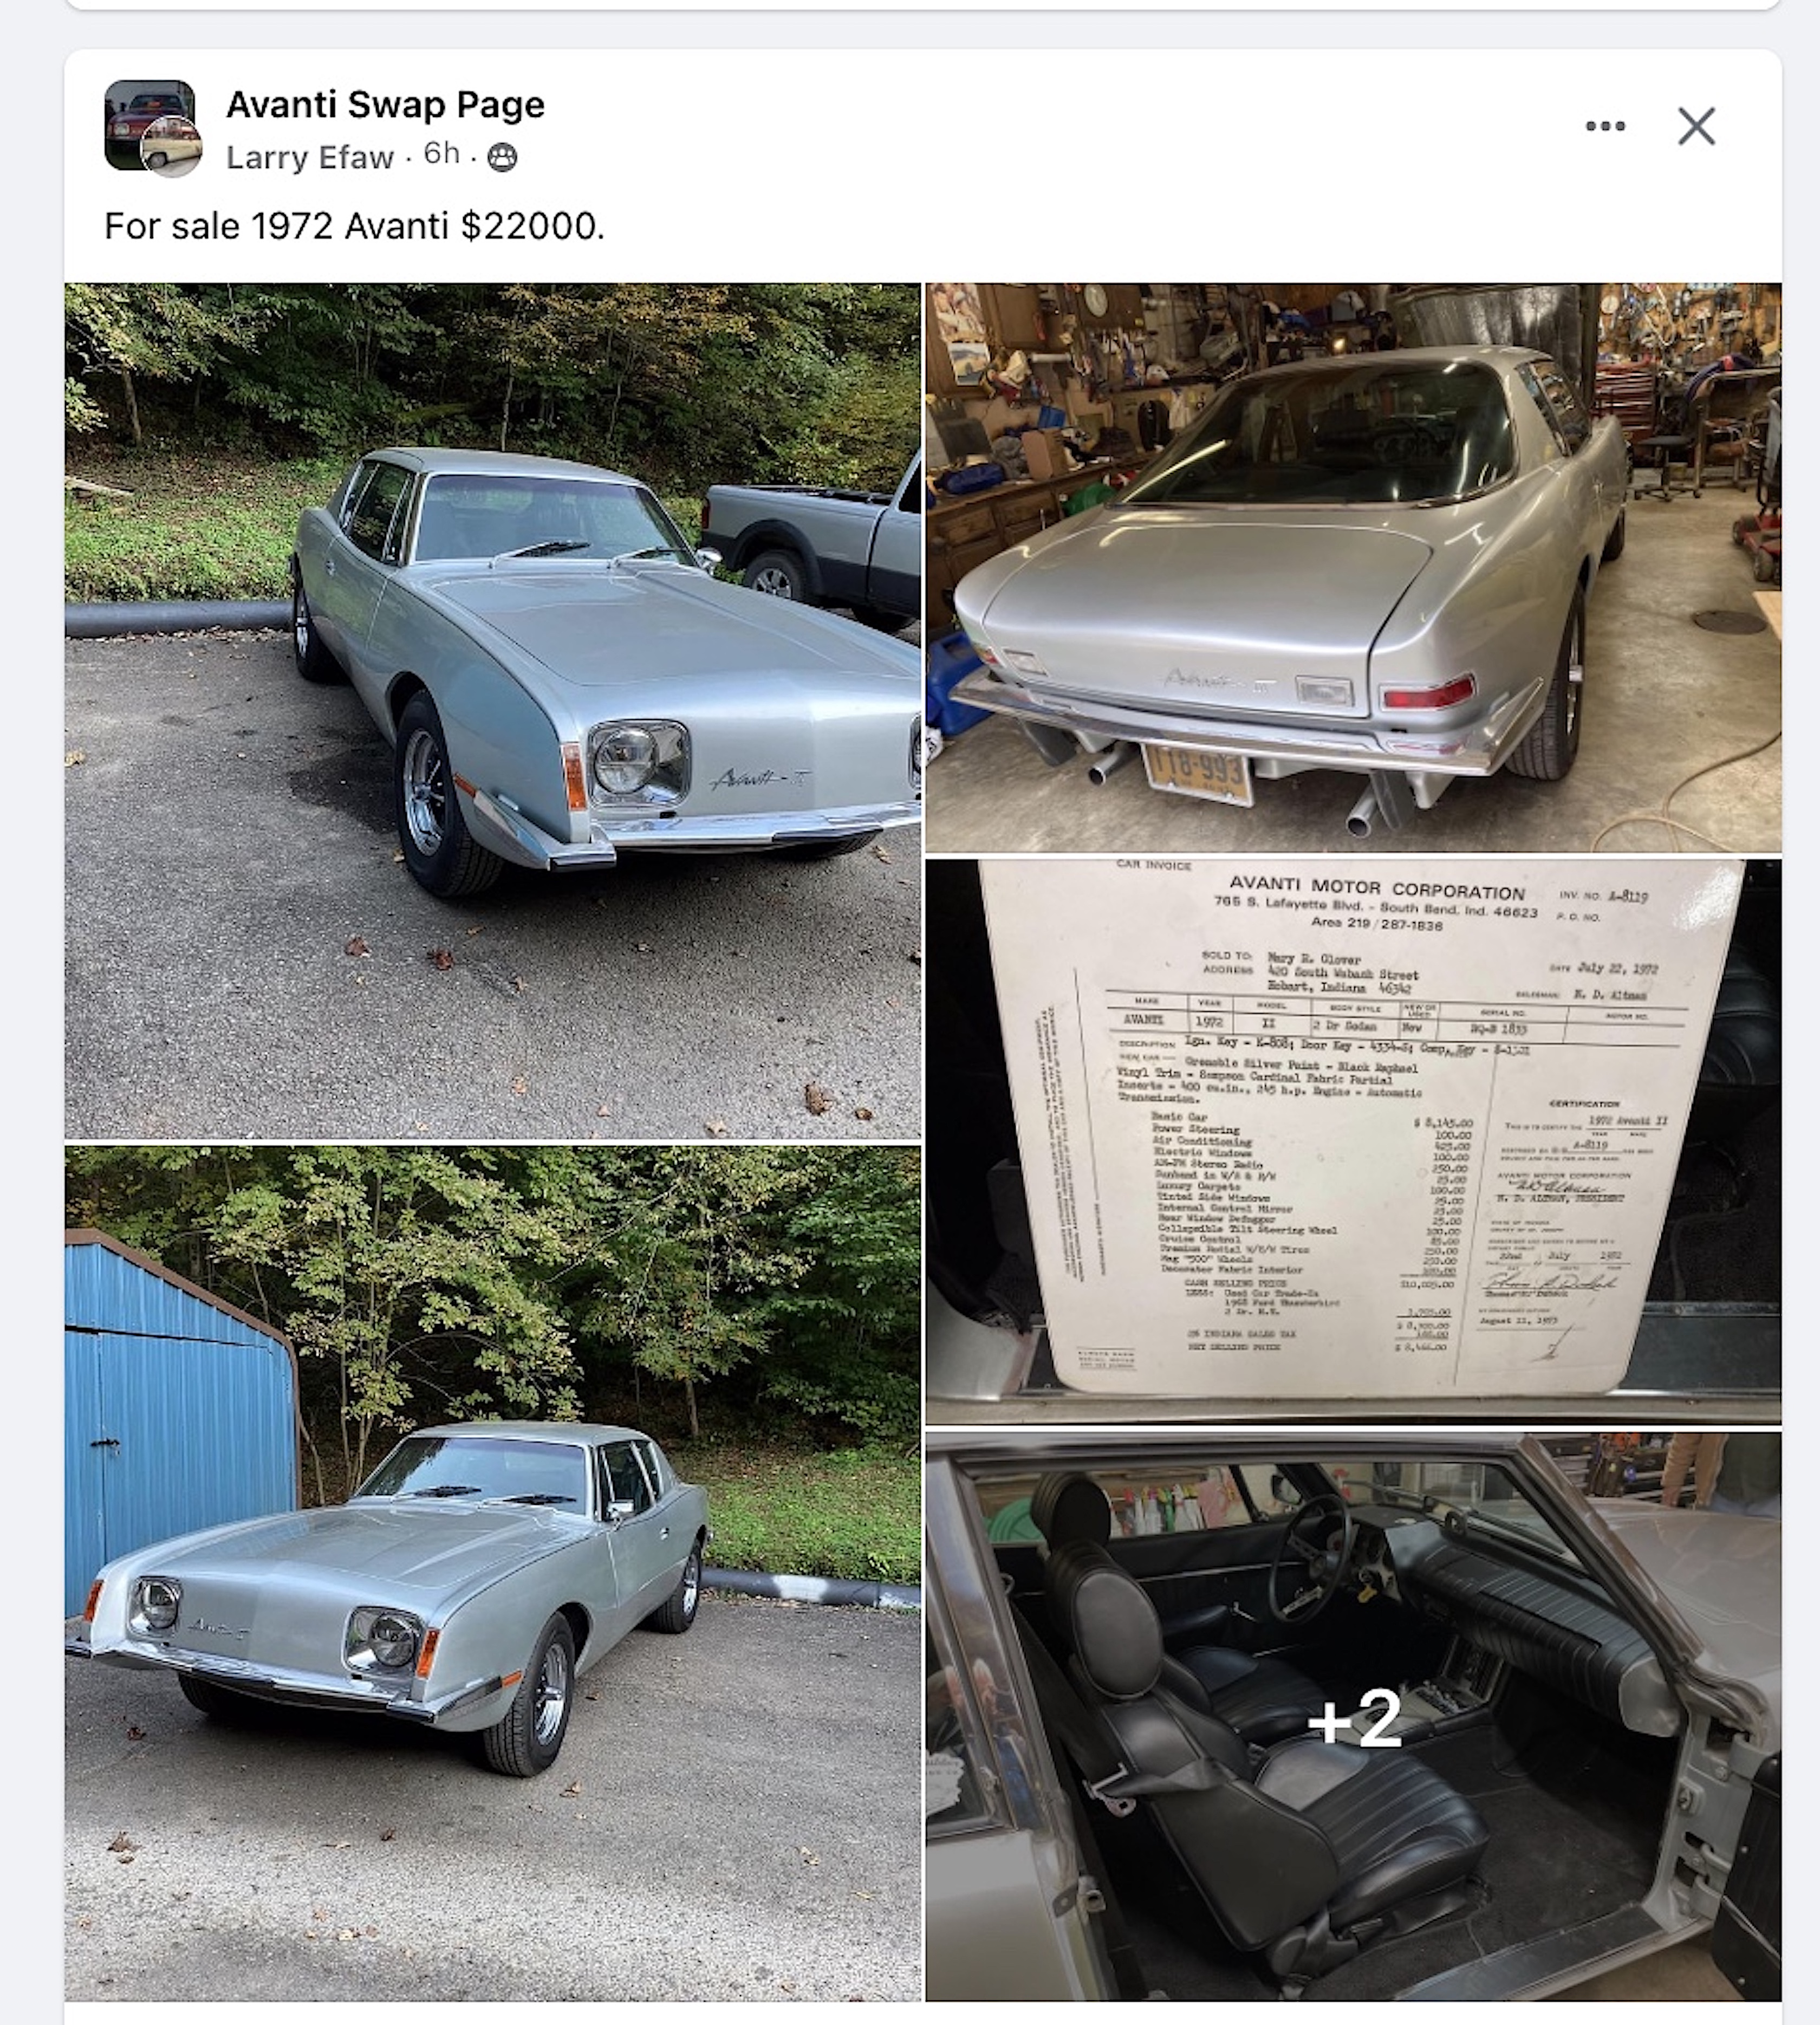The image size is (1820, 2025).
Task: Open the photo with blue shed
Action: (x=492, y=1574)
